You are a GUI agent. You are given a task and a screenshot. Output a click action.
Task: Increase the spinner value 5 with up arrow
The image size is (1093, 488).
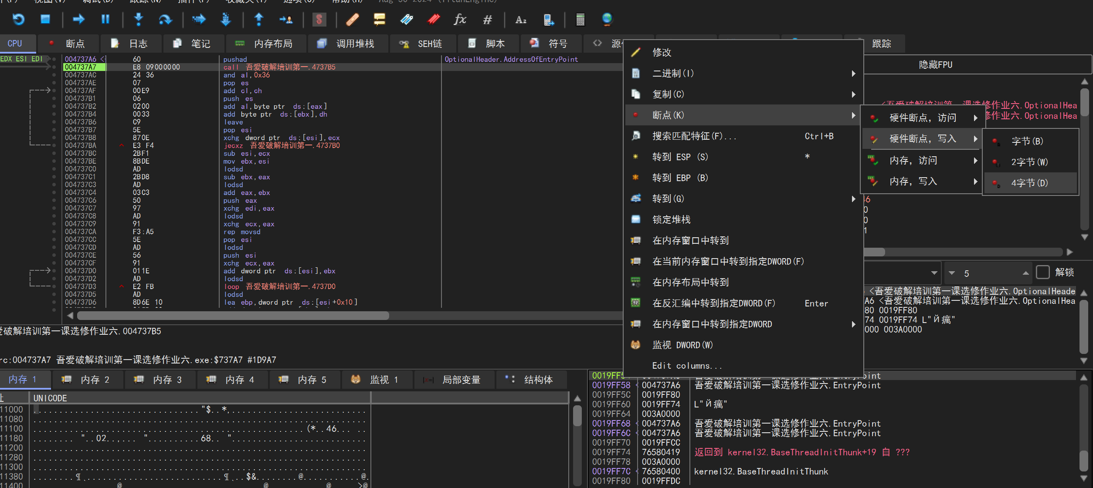[x=1025, y=273]
